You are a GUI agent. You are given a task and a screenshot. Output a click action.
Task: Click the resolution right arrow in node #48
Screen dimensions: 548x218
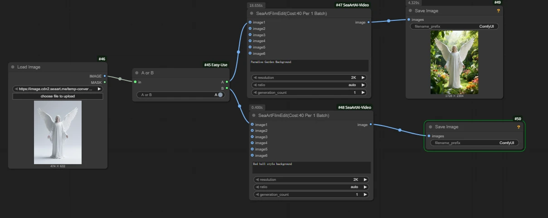(365, 179)
